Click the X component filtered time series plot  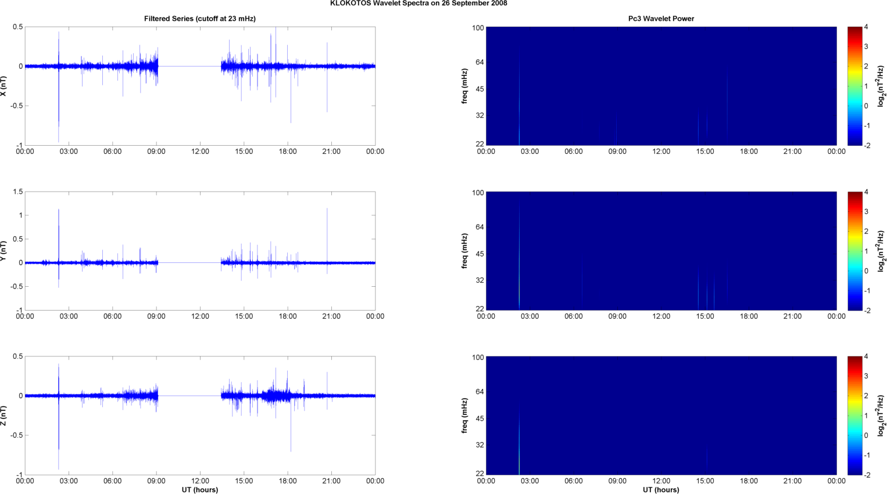200,86
